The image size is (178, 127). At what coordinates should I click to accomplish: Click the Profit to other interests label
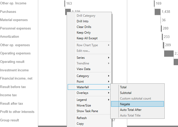pyautogui.click(x=17, y=112)
